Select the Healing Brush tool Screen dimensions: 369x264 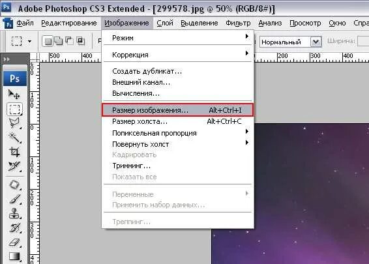[14, 185]
